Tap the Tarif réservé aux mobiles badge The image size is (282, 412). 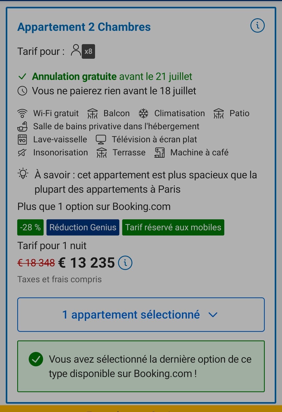pos(173,227)
